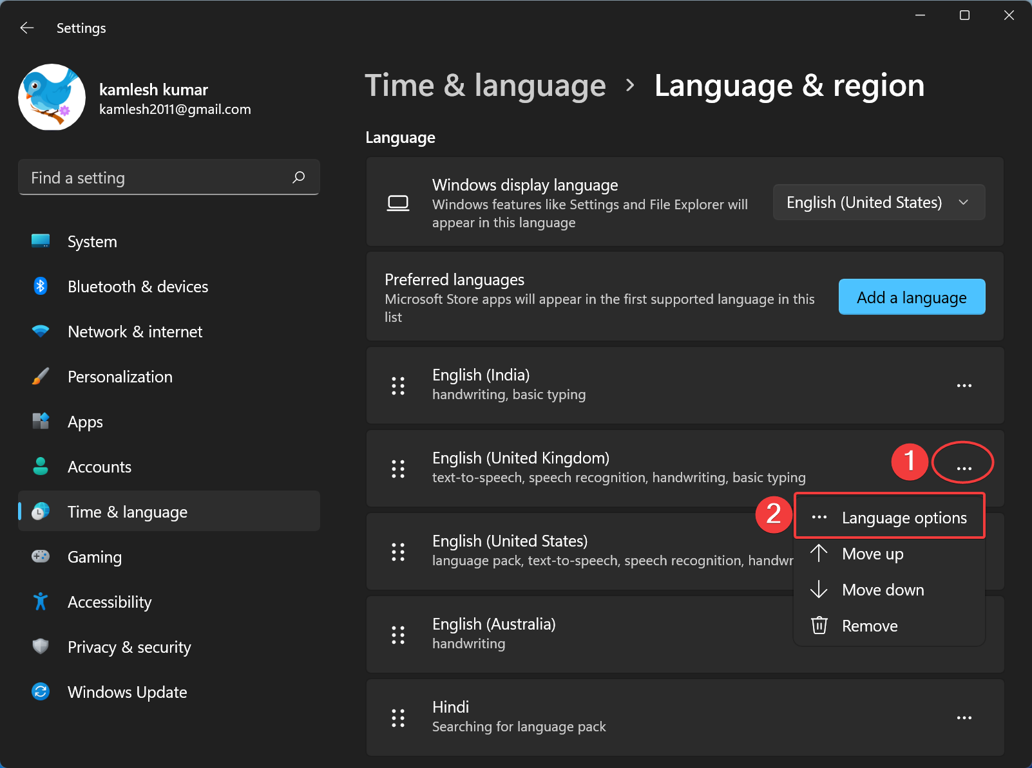This screenshot has height=768, width=1032.
Task: Open the kamlesh kumar profile avatar
Action: click(52, 97)
